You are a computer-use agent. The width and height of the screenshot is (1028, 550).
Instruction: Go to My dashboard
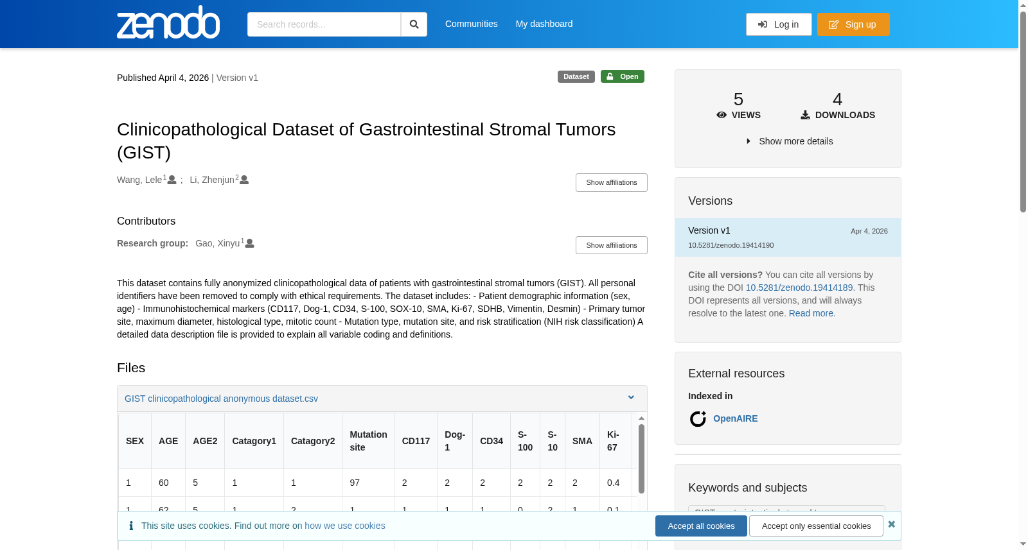[x=544, y=24]
